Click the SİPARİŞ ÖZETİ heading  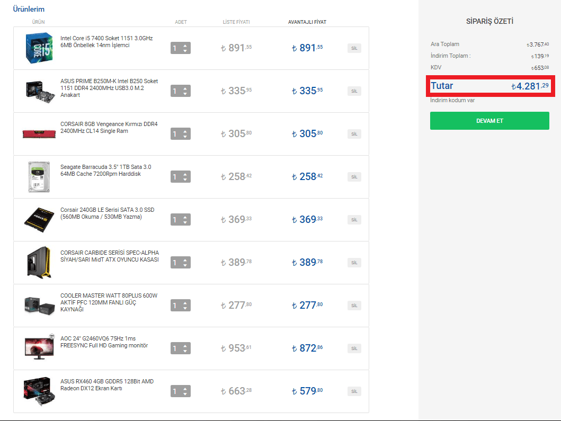pyautogui.click(x=489, y=22)
